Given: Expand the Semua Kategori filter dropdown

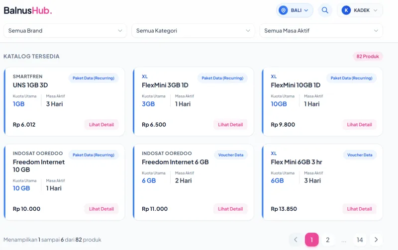Looking at the screenshot, I should pyautogui.click(x=193, y=31).
